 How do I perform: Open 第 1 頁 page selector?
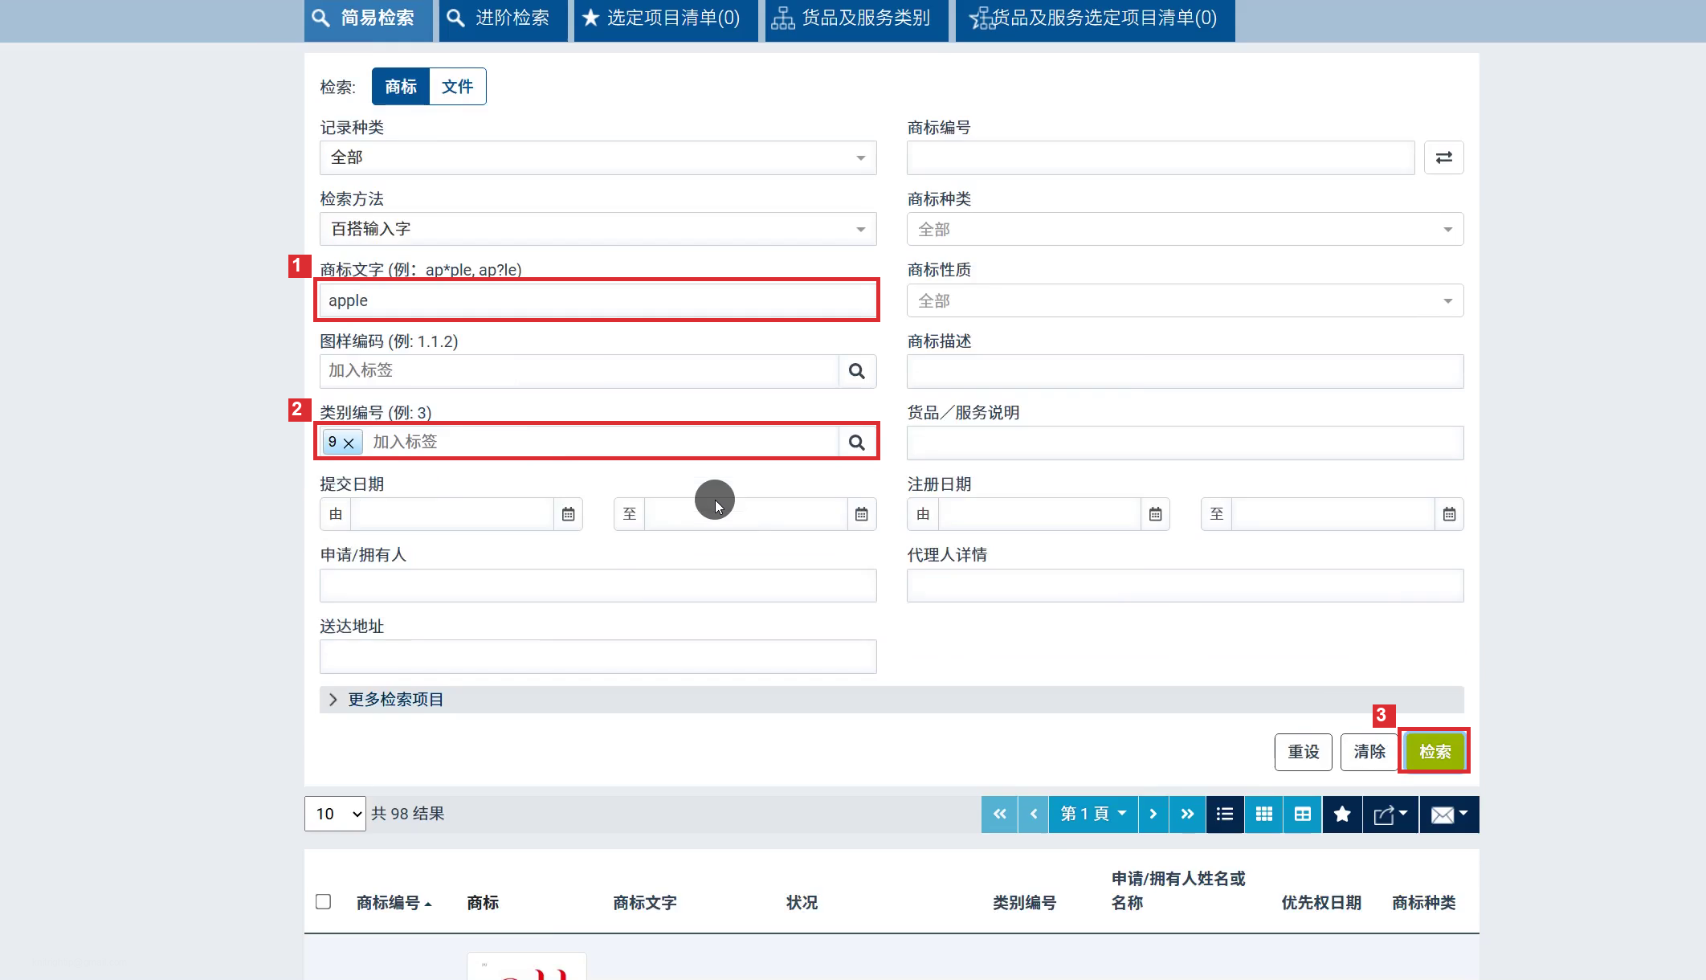1092,815
